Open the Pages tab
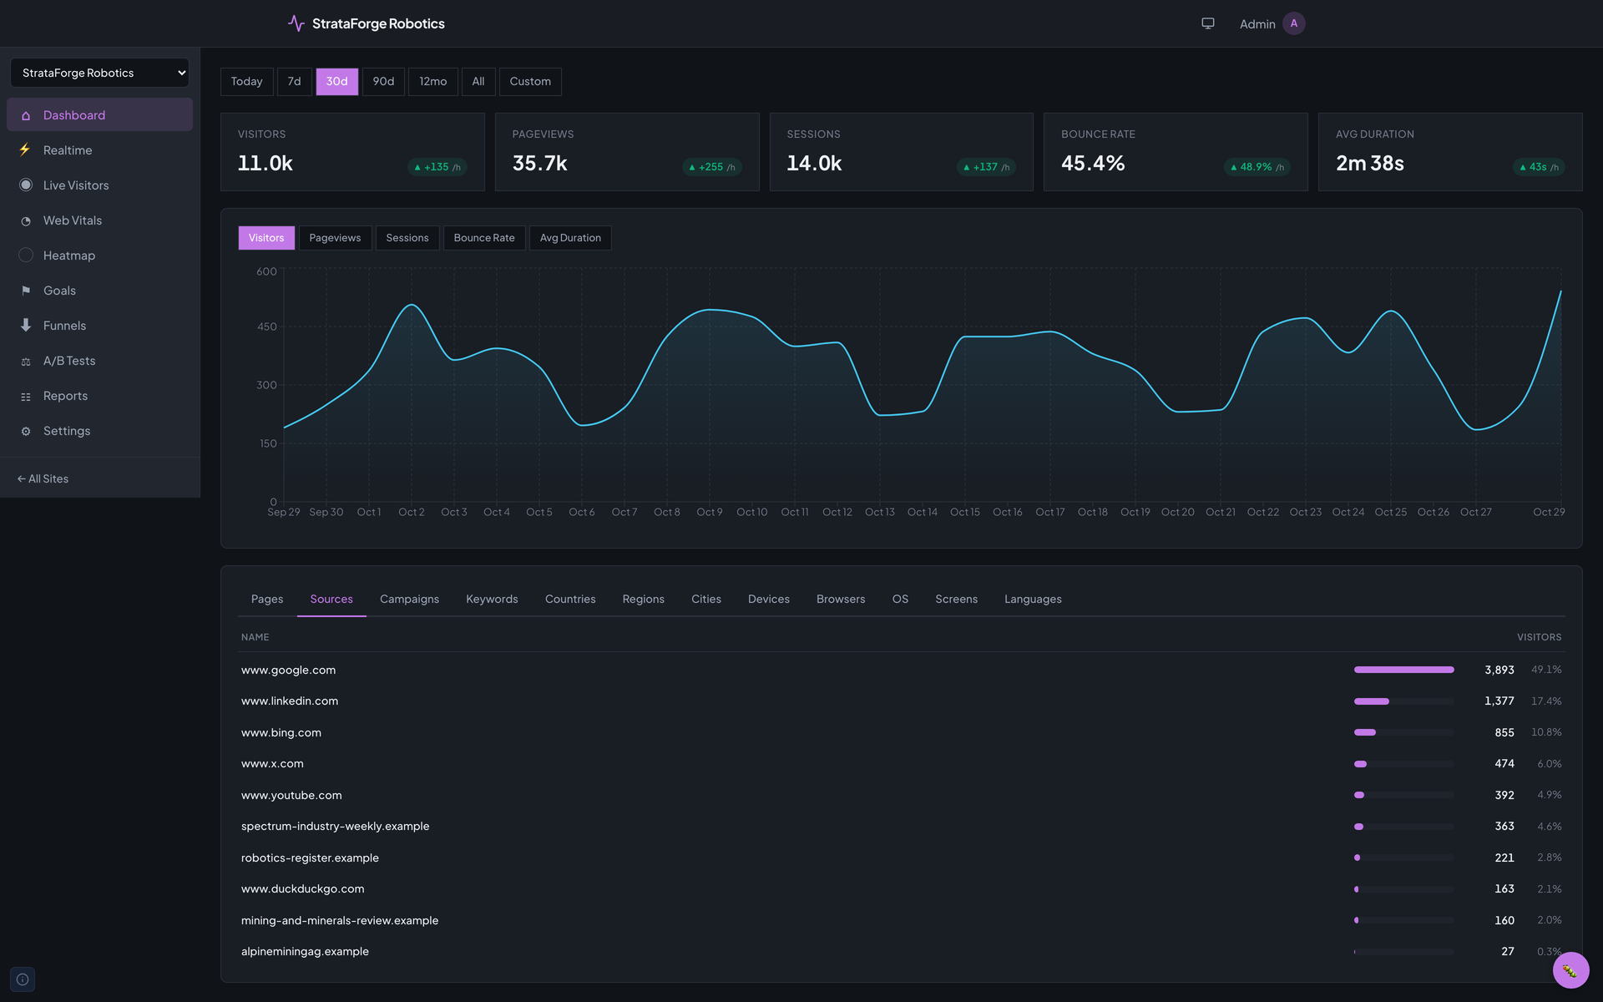This screenshot has width=1603, height=1002. tap(267, 600)
